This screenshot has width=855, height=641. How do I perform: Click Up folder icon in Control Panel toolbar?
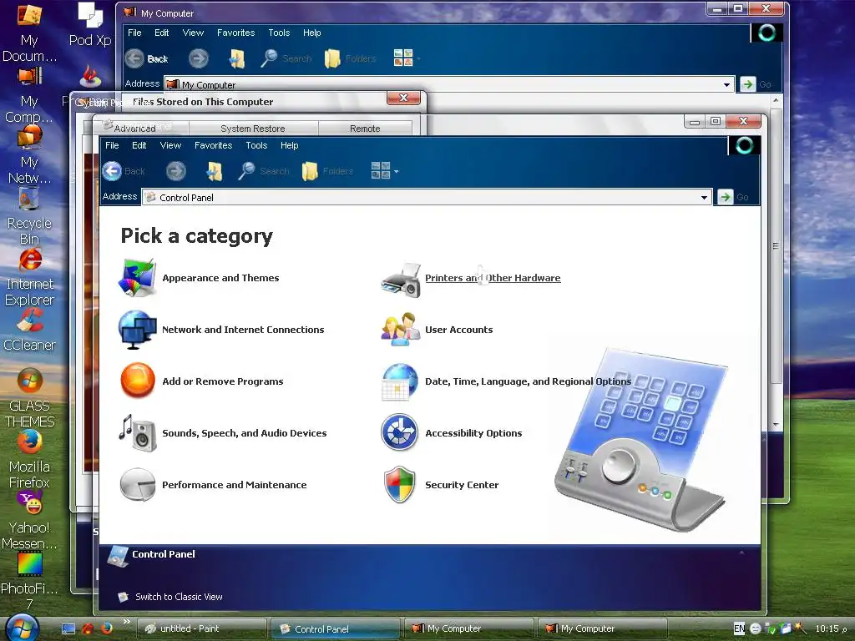click(x=215, y=171)
